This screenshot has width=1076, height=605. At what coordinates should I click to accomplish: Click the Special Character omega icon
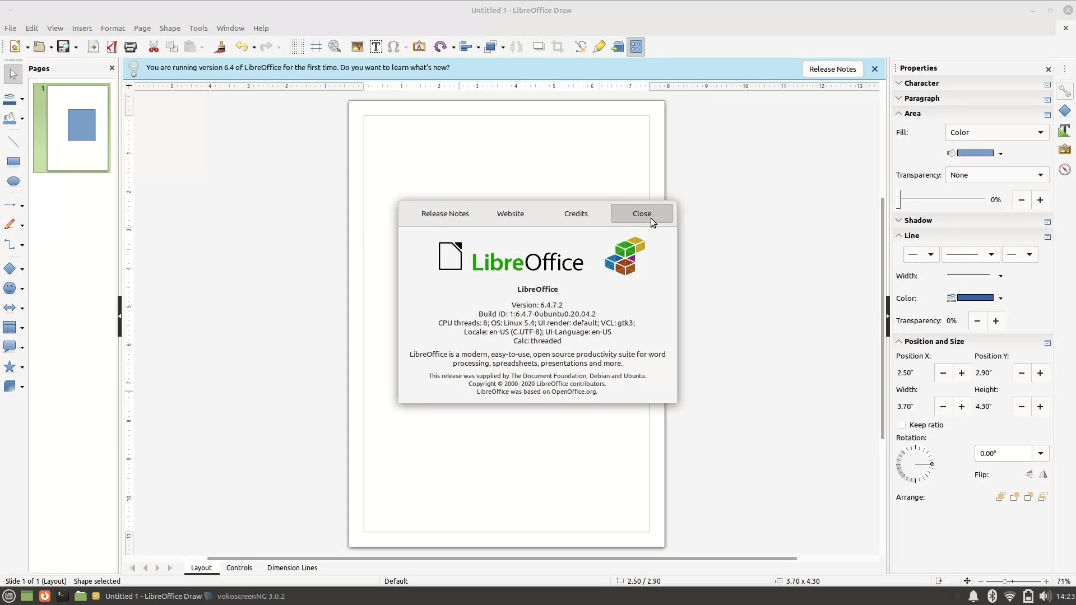coord(394,47)
